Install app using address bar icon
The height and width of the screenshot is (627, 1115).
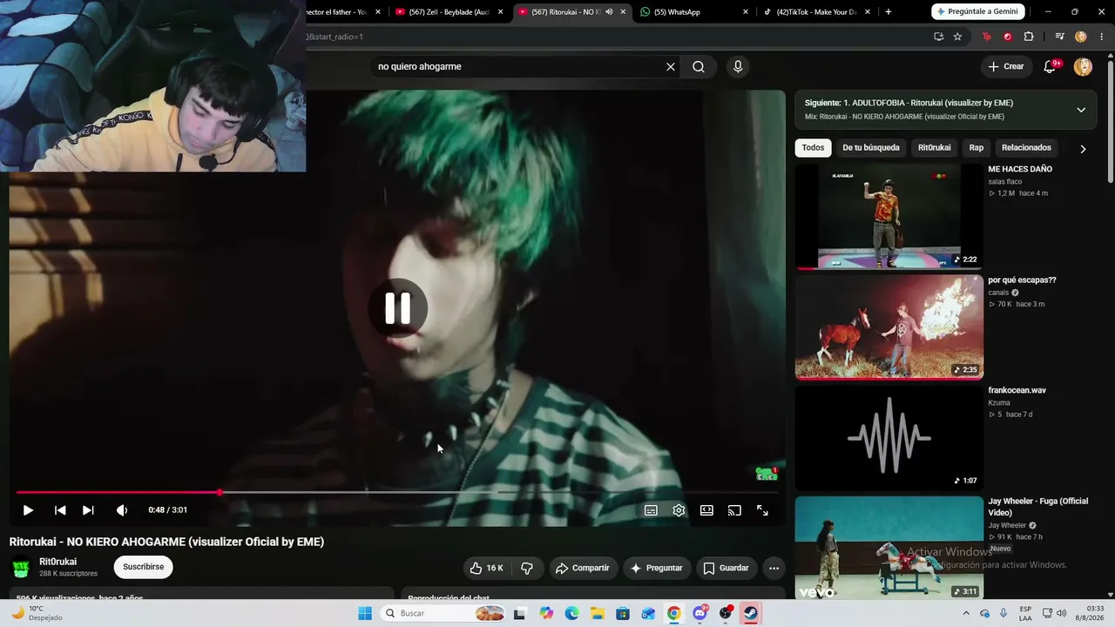pyautogui.click(x=938, y=37)
